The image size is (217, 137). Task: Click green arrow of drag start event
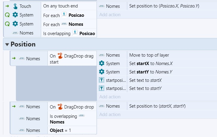click(x=14, y=58)
